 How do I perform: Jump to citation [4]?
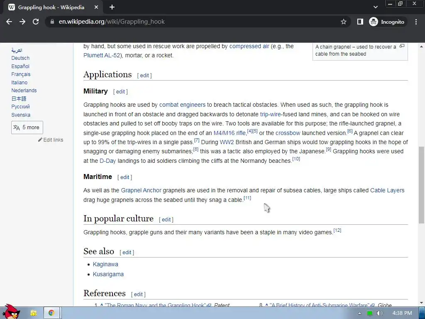[x=249, y=131]
